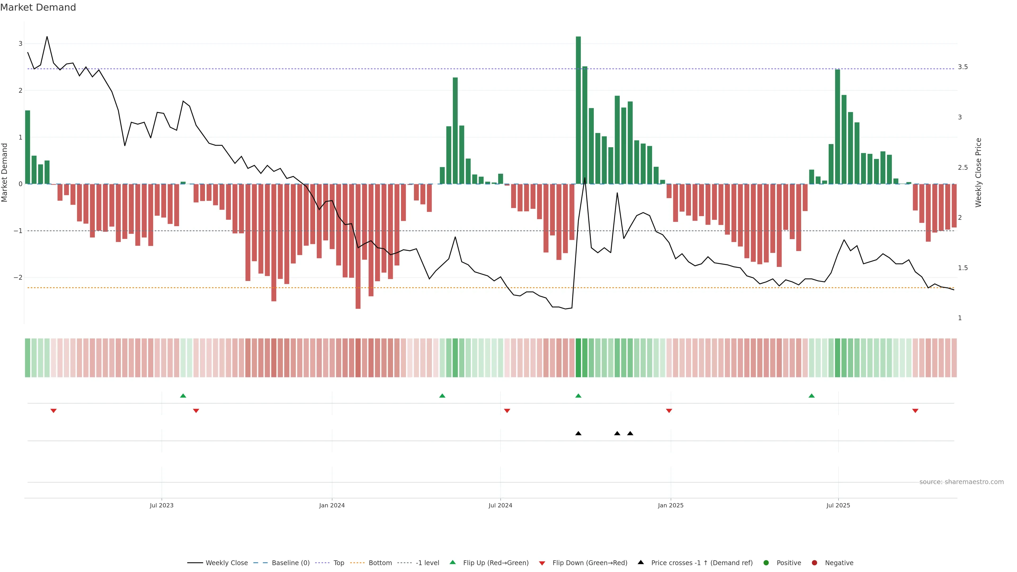Toggle the Top dotted line legend entry
1017x572 pixels.
tap(338, 562)
